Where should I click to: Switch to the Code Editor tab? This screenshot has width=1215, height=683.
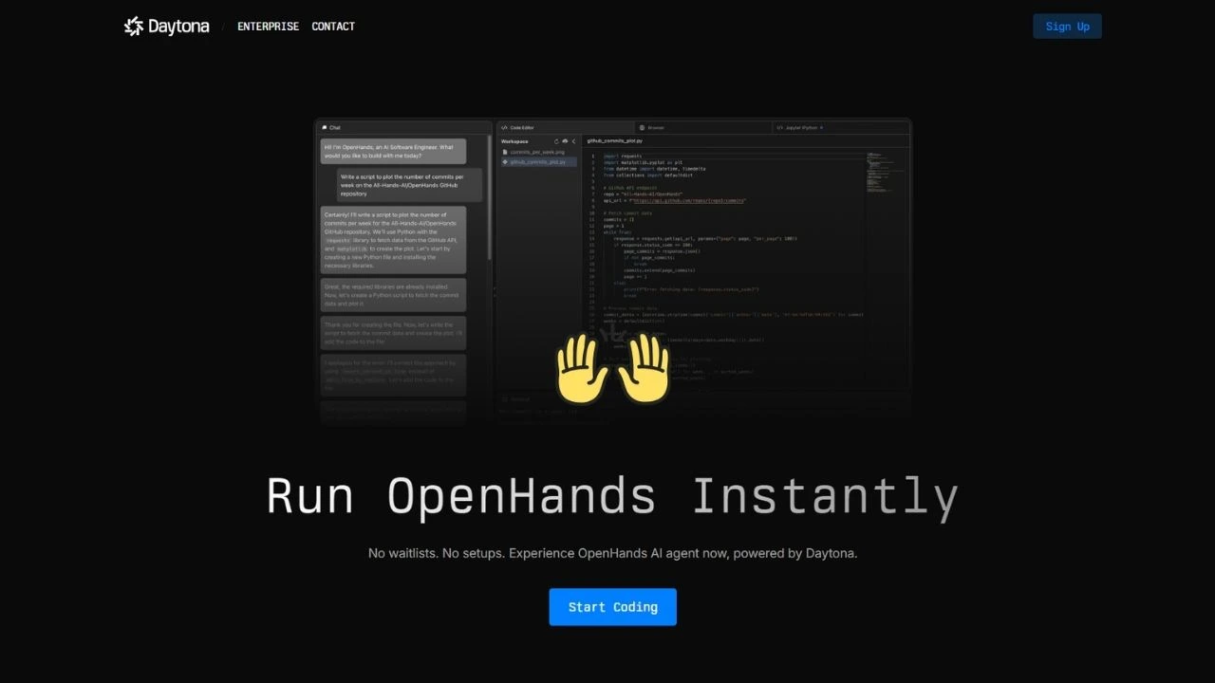pos(522,127)
